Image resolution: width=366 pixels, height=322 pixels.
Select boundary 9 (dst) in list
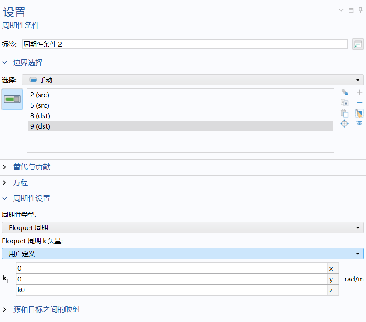pyautogui.click(x=180, y=126)
